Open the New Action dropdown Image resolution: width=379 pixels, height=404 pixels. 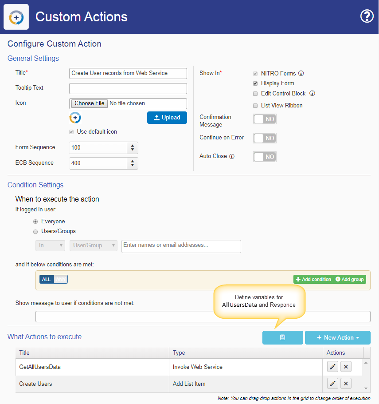338,337
